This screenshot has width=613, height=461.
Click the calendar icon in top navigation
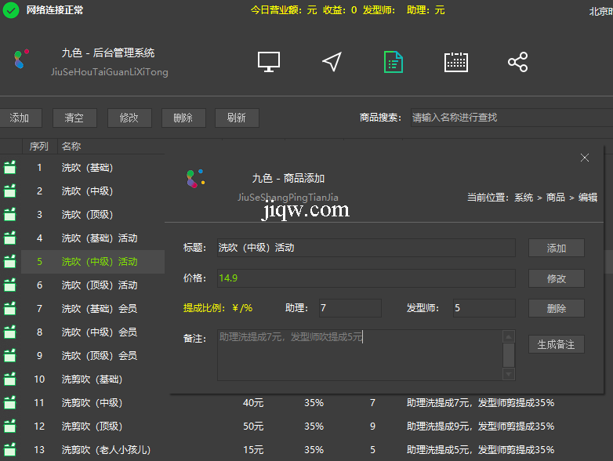pos(456,63)
